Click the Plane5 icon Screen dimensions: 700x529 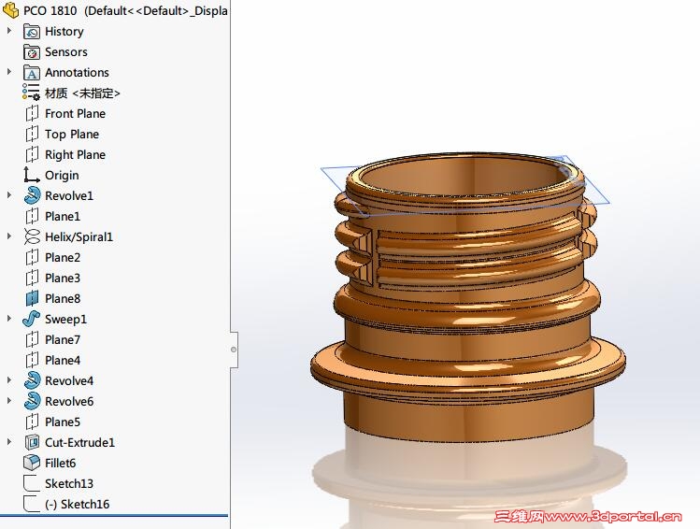32,422
